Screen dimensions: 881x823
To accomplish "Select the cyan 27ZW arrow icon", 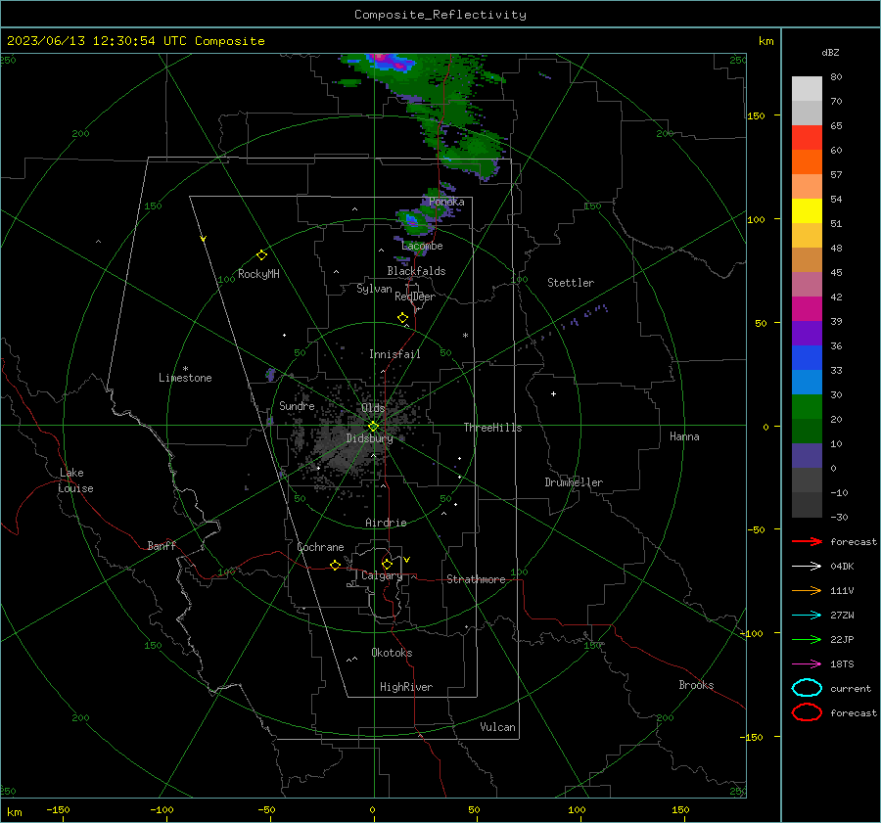I will pyautogui.click(x=807, y=616).
